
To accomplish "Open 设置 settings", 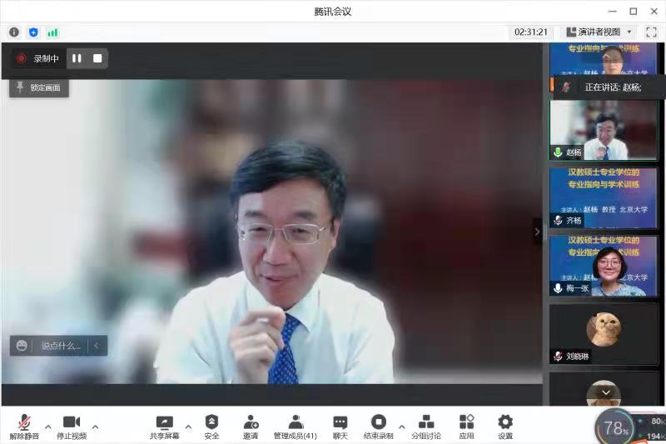I will 505,426.
